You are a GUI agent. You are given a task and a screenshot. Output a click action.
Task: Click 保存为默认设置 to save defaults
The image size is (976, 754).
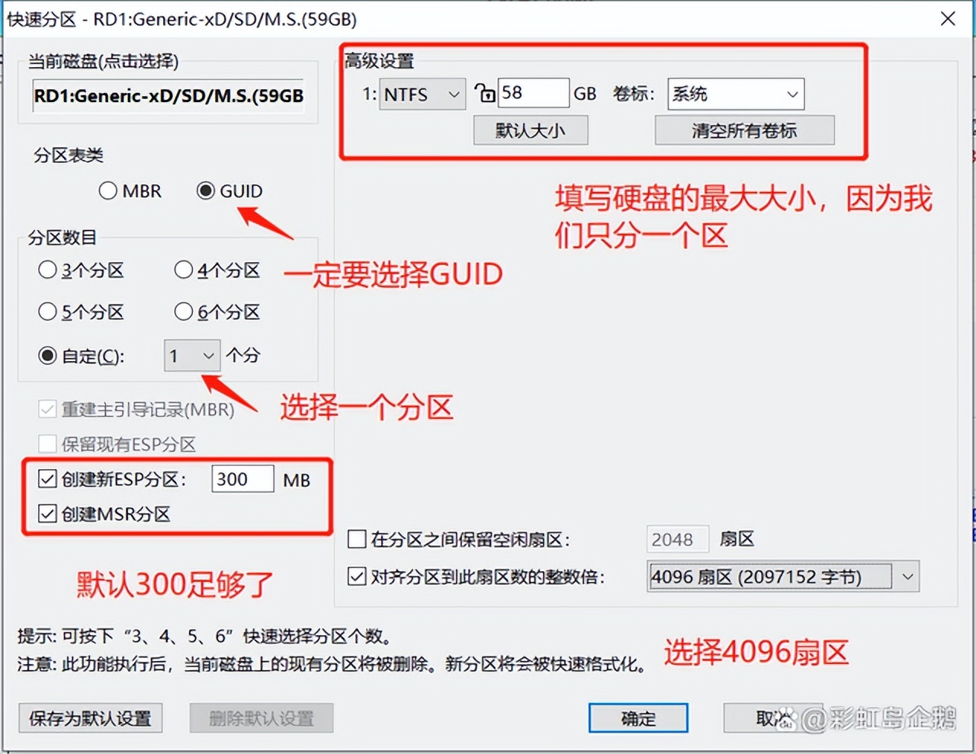click(90, 718)
